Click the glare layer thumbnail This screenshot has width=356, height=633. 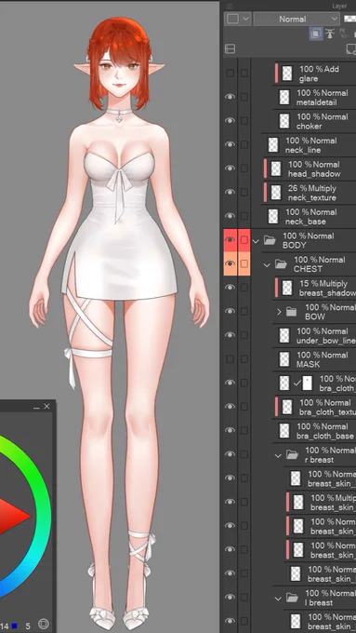point(286,73)
